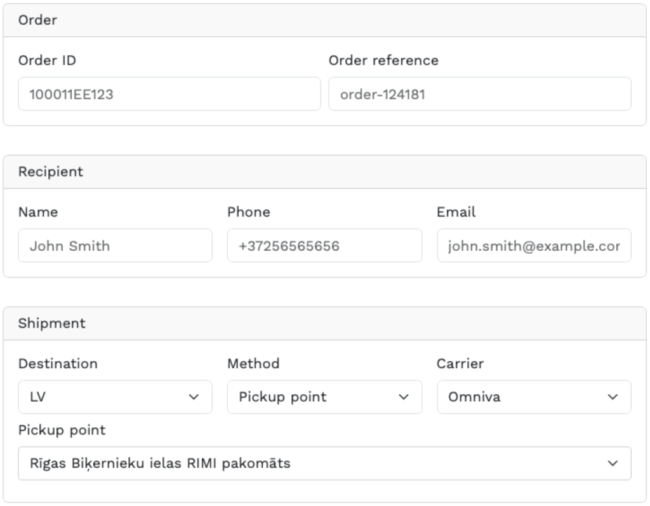The height and width of the screenshot is (506, 650).
Task: Select the Phone number input
Action: (x=324, y=246)
